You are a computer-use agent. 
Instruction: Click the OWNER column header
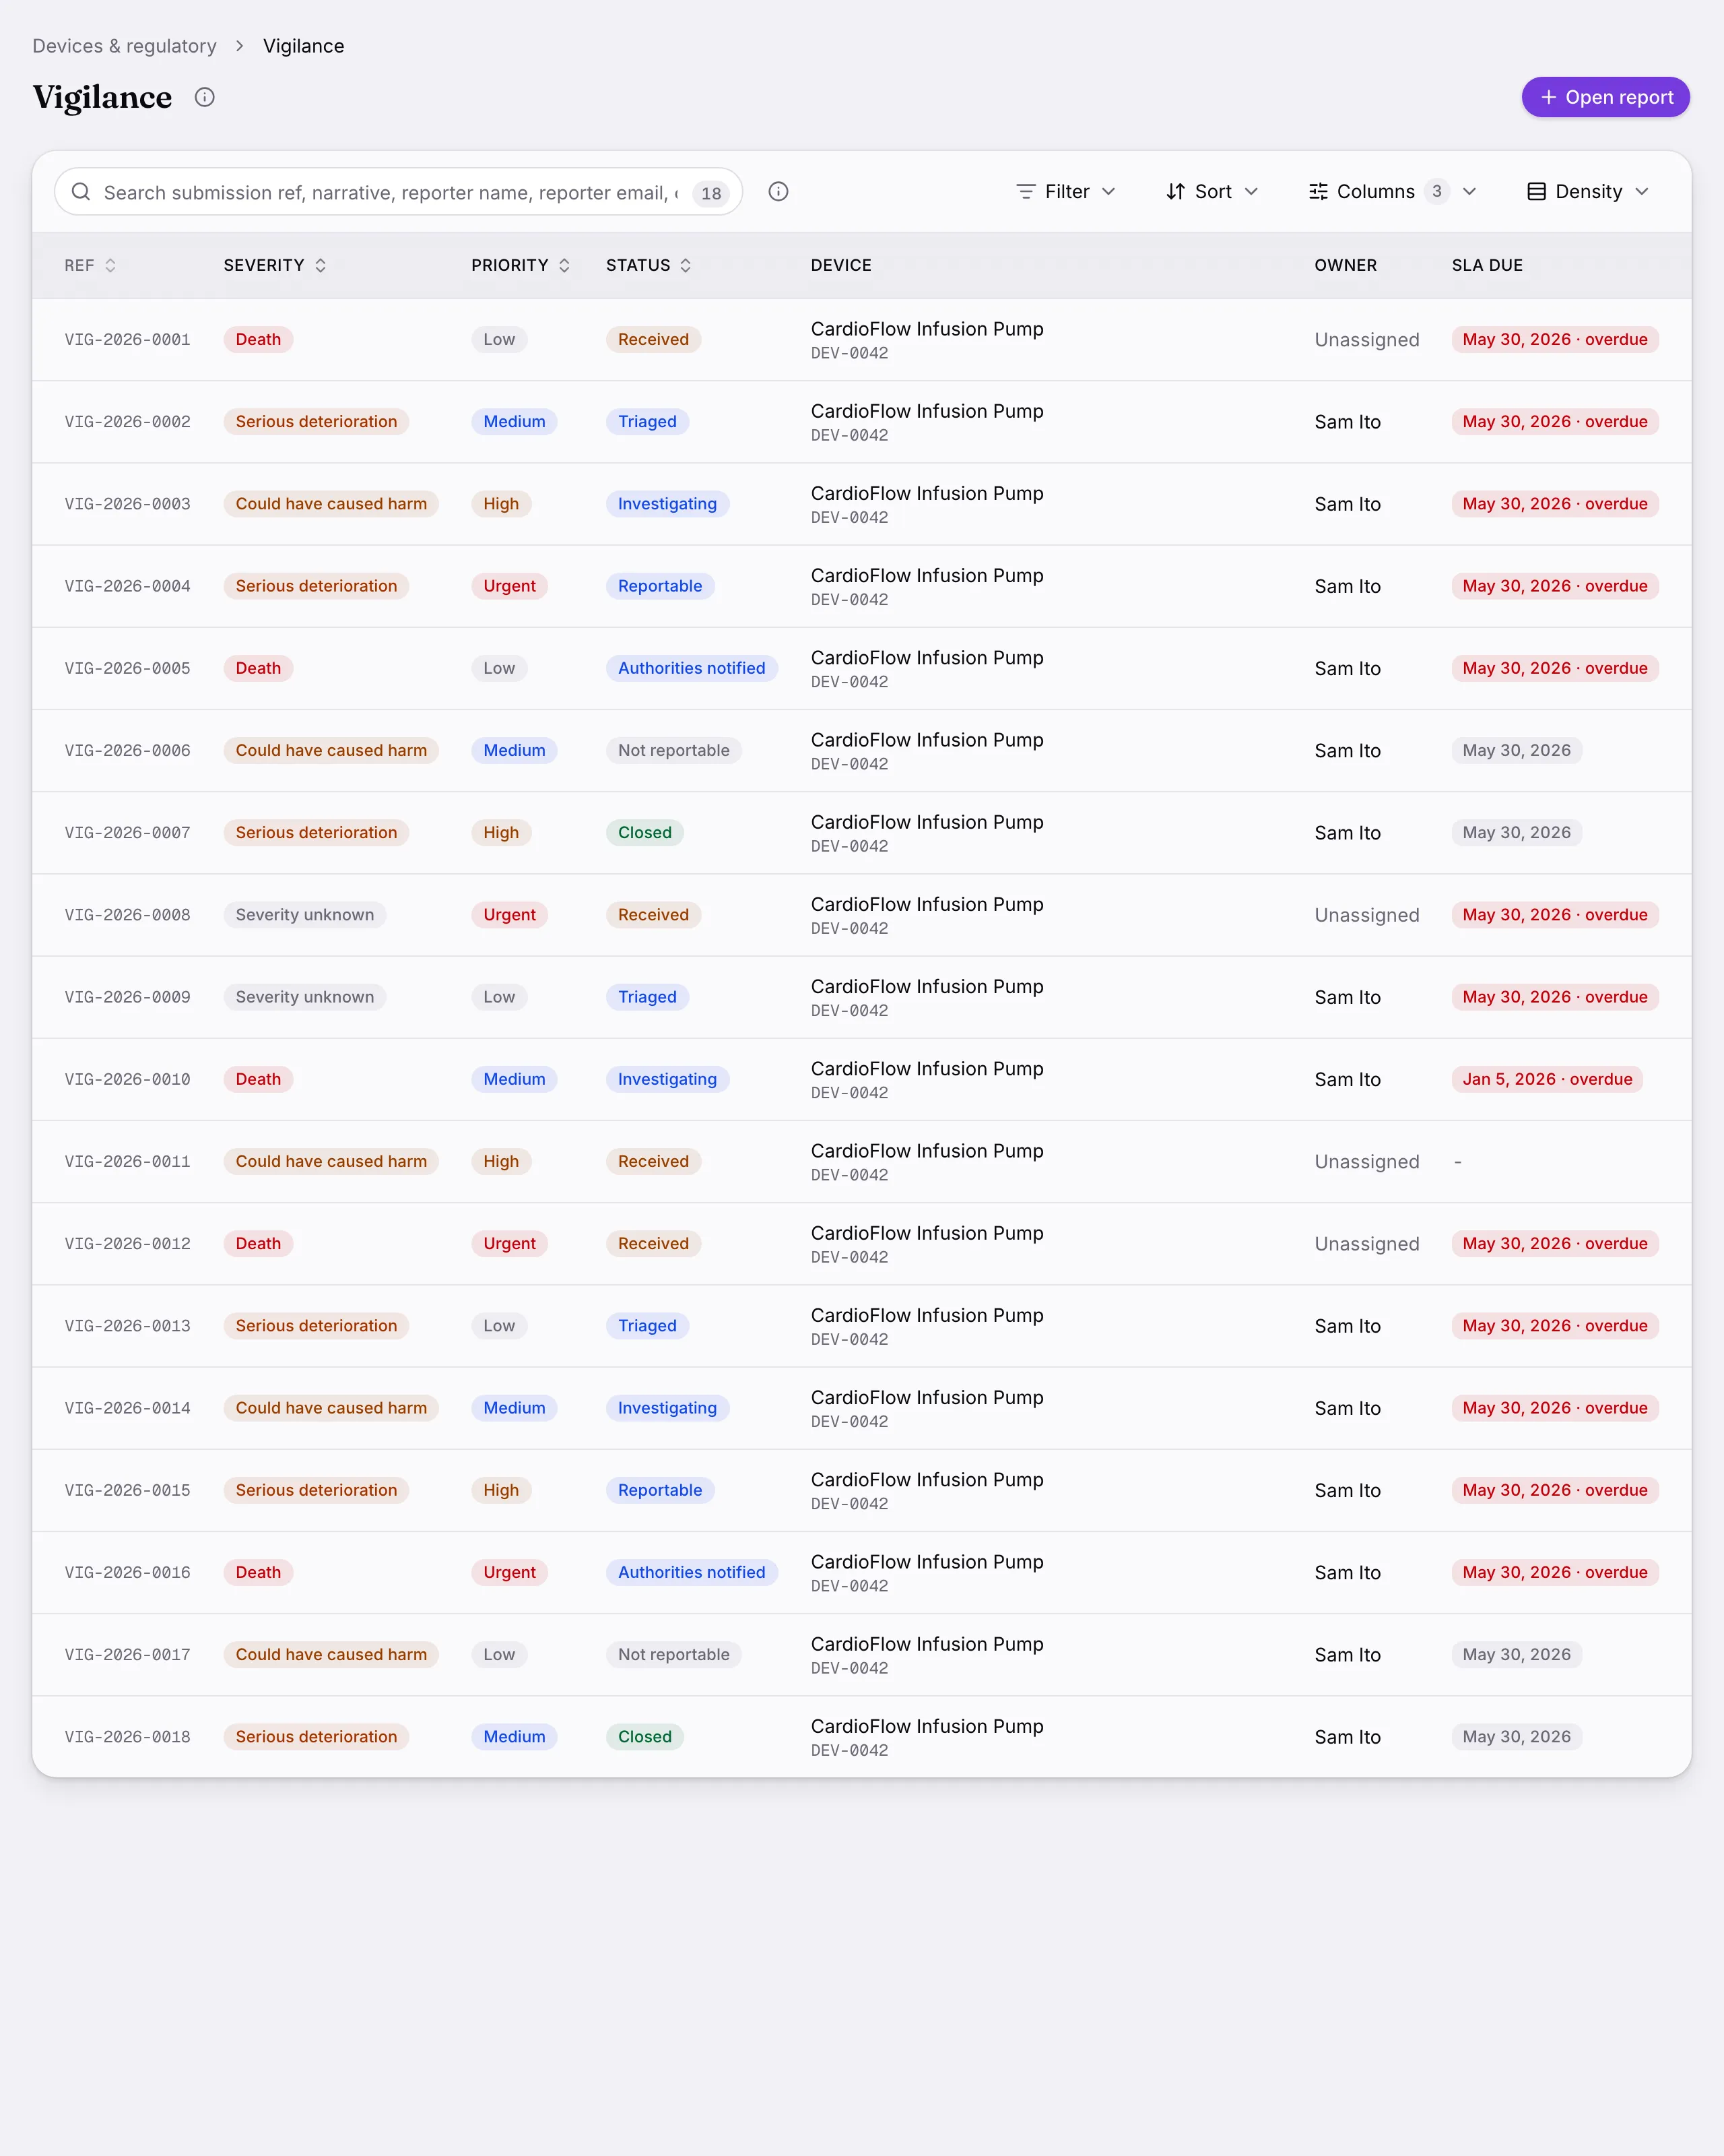pyautogui.click(x=1346, y=265)
